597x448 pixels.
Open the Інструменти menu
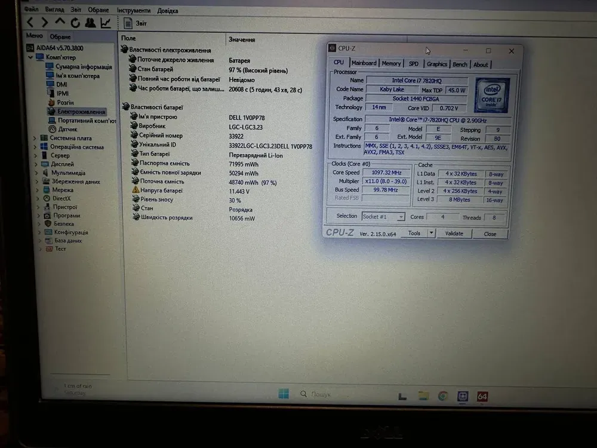click(x=134, y=10)
